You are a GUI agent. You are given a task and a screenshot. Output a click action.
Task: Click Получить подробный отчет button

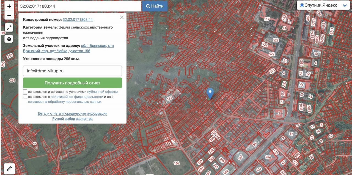[72, 83]
